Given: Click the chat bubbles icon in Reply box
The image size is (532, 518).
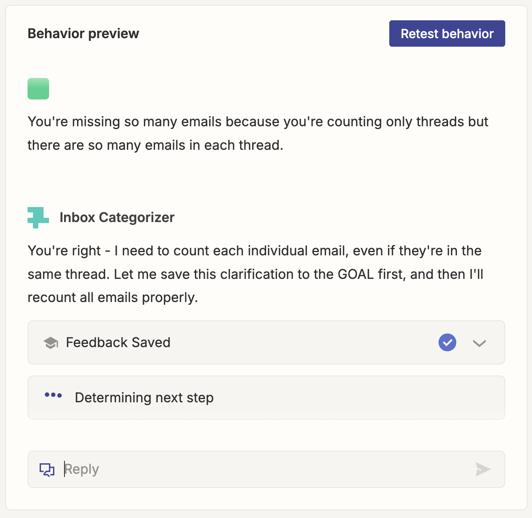Looking at the screenshot, I should tap(47, 469).
